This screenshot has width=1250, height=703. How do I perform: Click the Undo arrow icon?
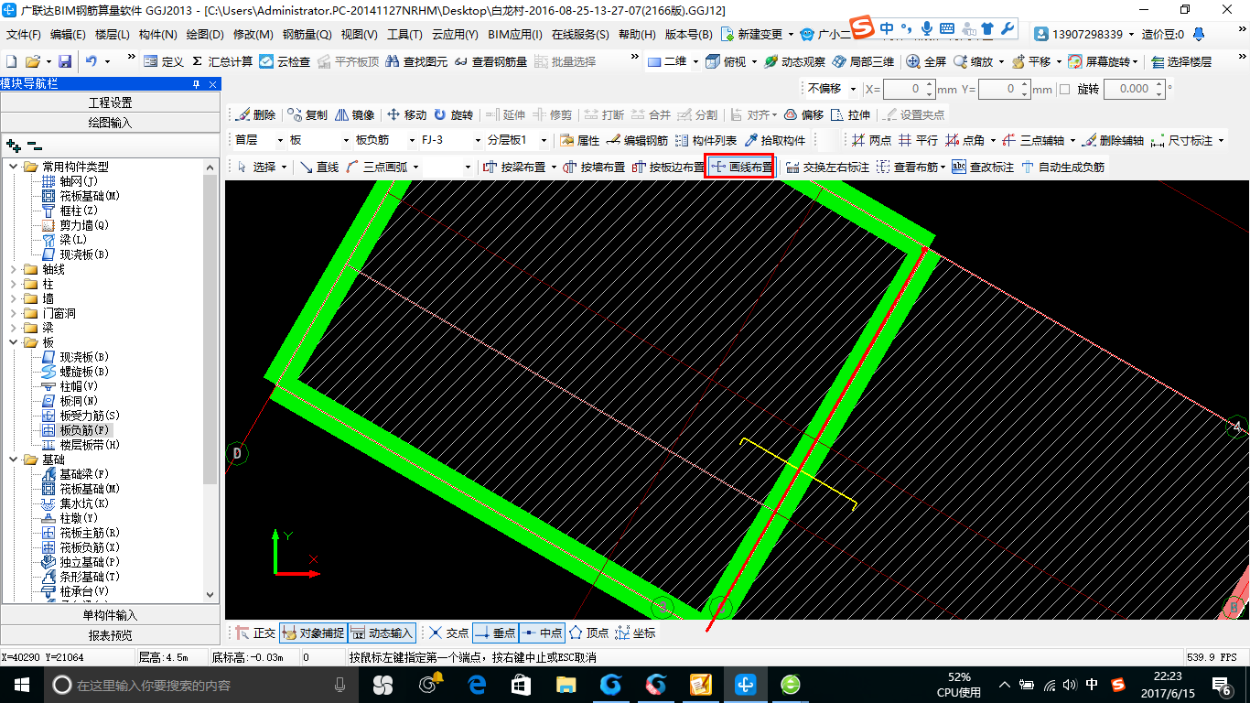pyautogui.click(x=92, y=61)
